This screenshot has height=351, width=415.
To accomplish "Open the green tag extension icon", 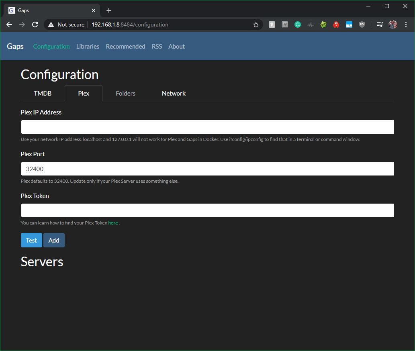I will pyautogui.click(x=323, y=24).
